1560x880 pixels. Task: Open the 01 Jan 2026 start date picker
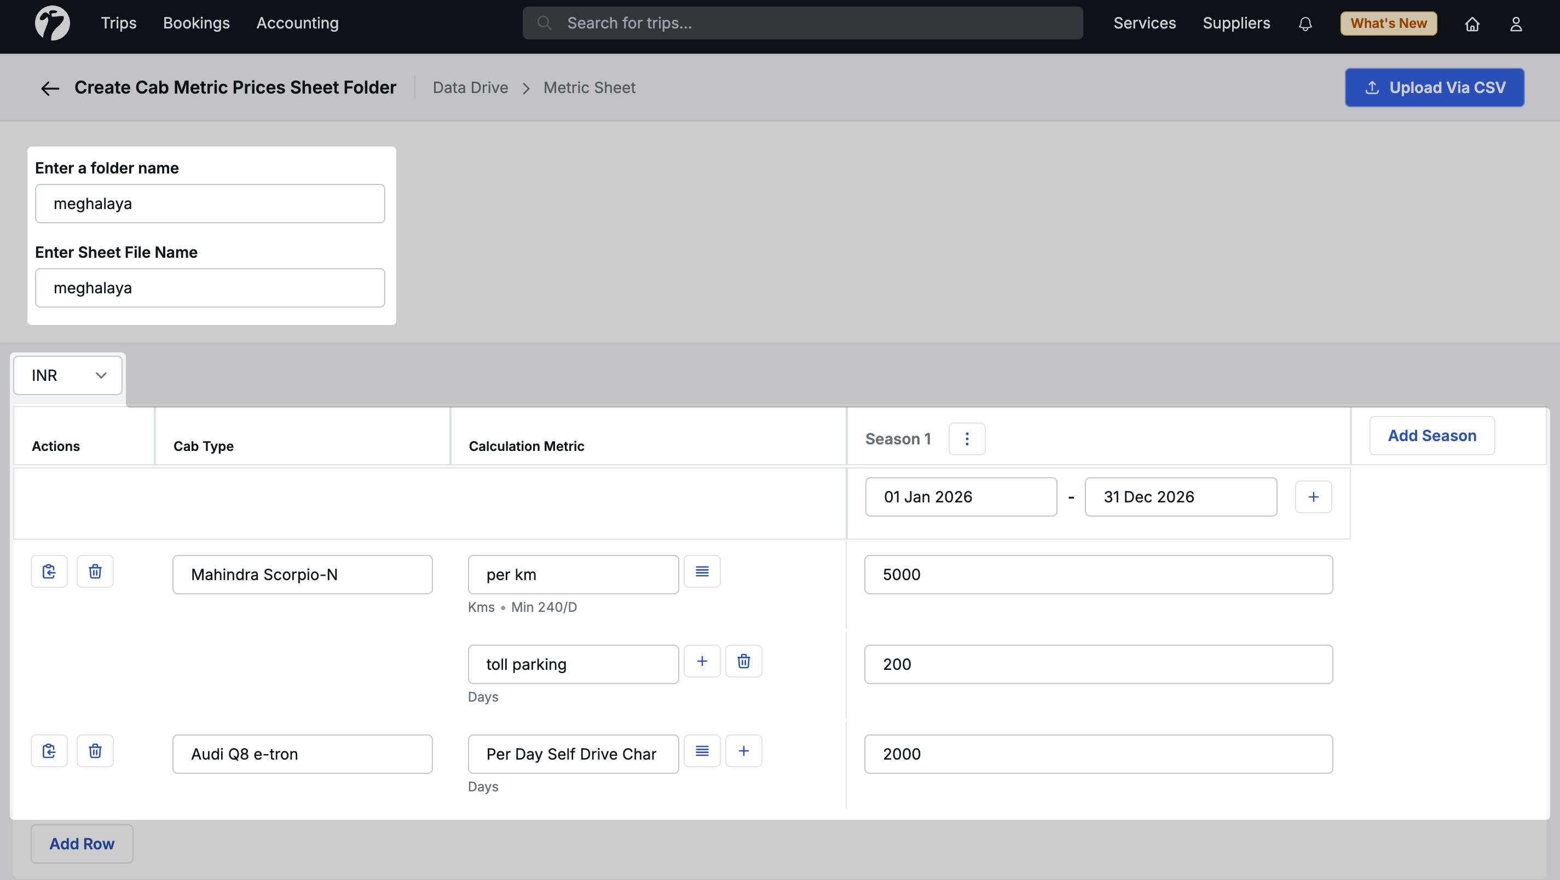961,496
